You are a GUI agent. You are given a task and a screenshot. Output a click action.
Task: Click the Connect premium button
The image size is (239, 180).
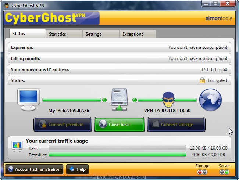coord(63,125)
